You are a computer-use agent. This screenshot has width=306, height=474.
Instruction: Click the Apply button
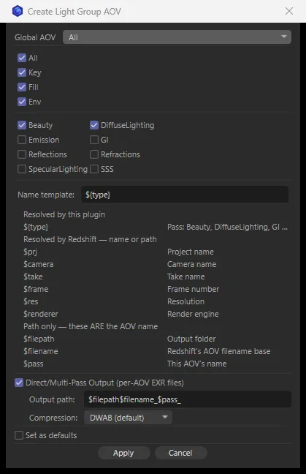point(123,453)
